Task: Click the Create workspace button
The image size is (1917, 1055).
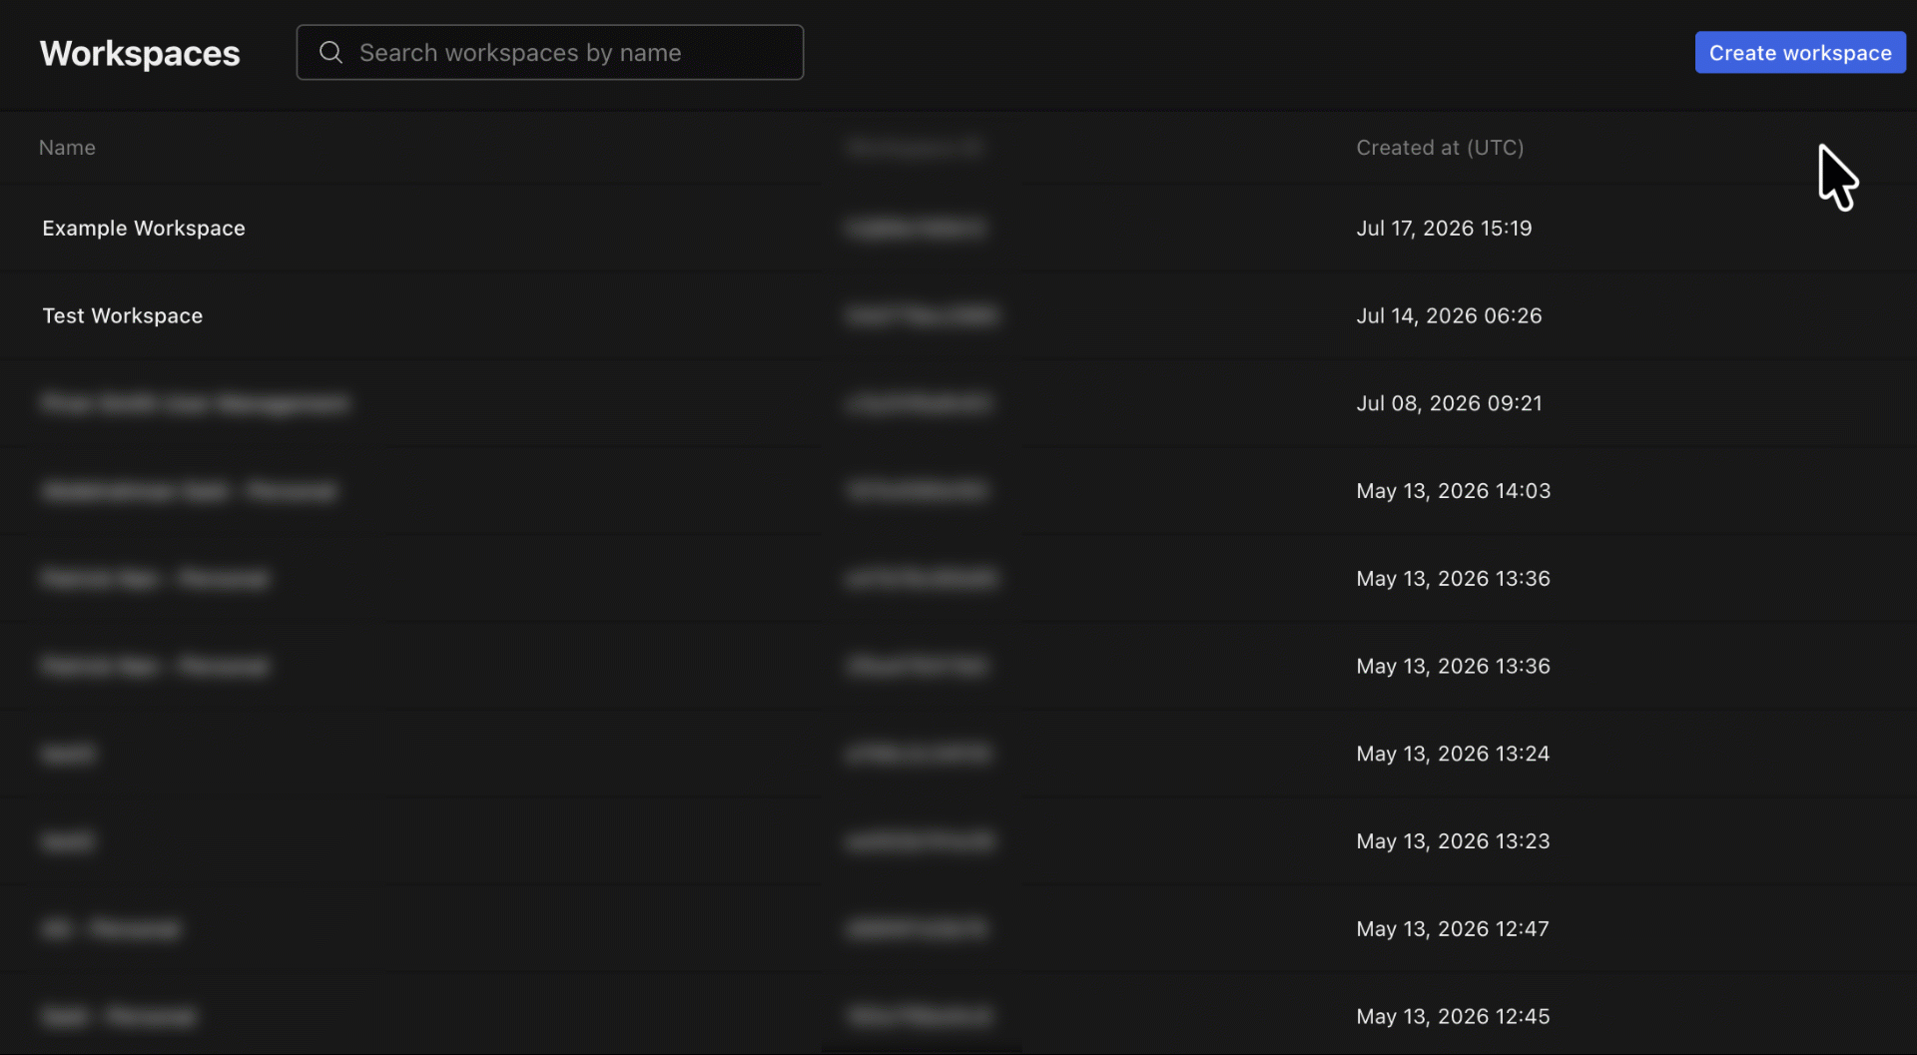Action: (x=1800, y=53)
